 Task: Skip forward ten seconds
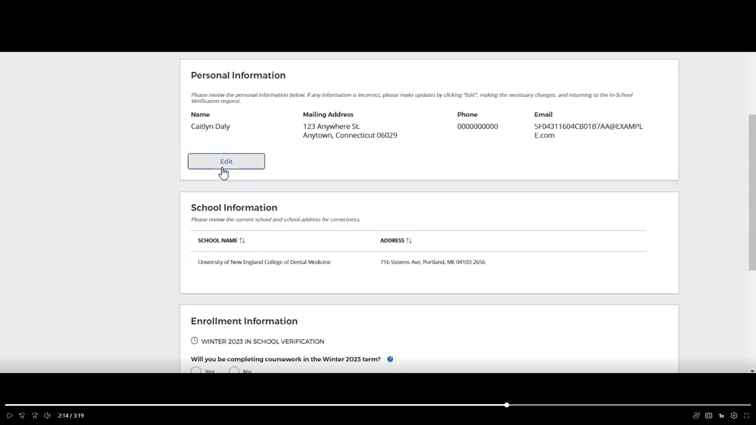(x=35, y=416)
